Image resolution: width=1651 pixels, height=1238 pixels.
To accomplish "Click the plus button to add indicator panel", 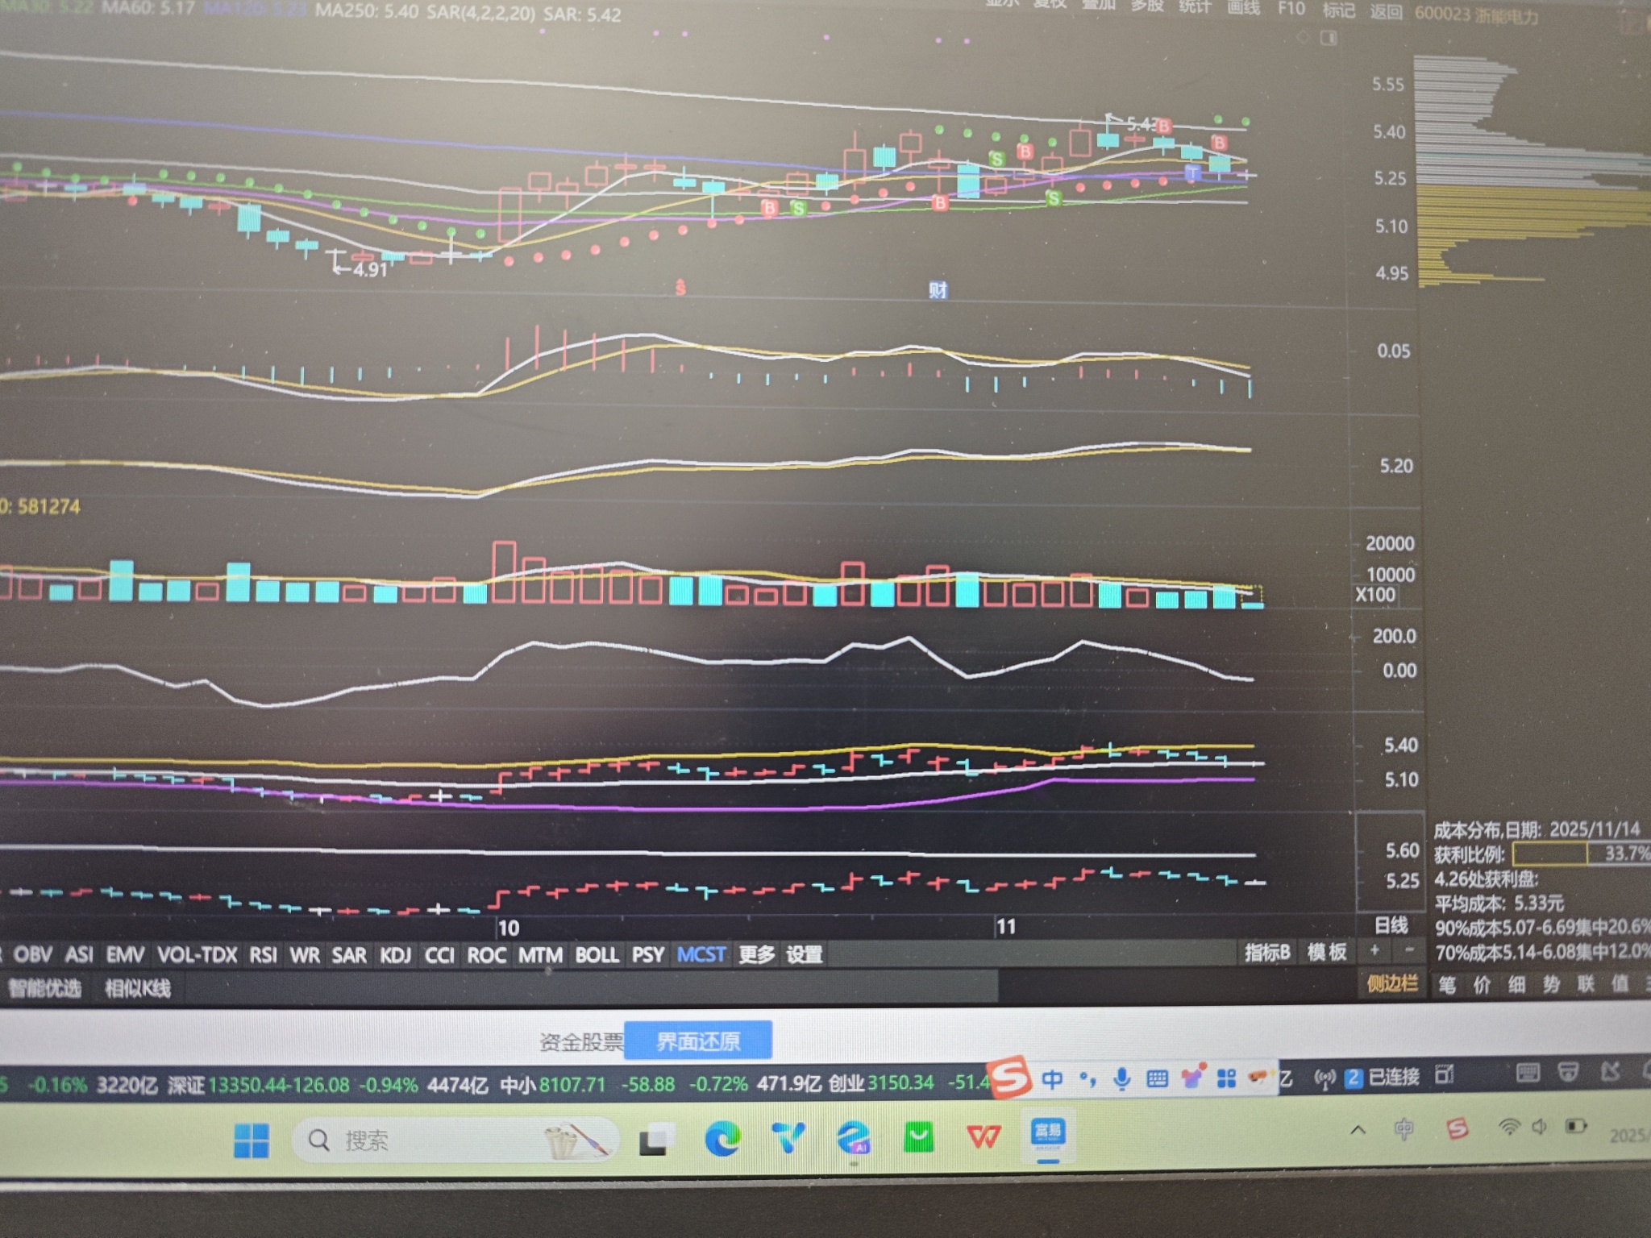I will pos(1375,951).
